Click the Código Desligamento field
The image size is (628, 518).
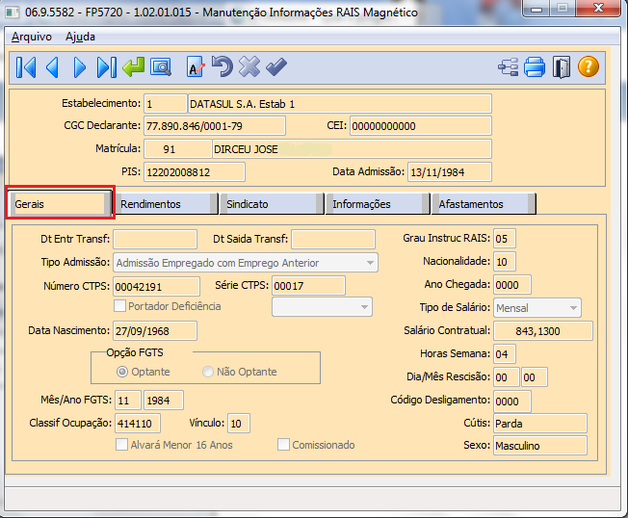[512, 401]
